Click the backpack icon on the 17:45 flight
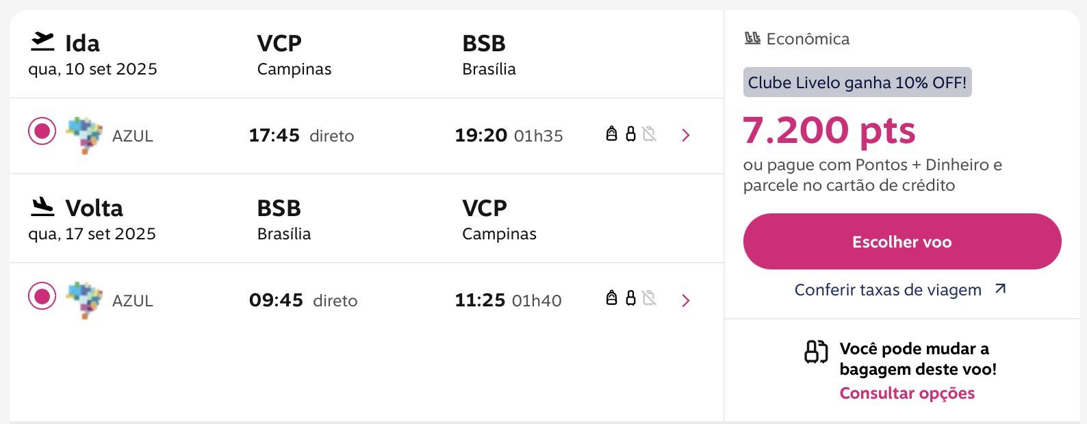Image resolution: width=1087 pixels, height=424 pixels. (x=611, y=133)
